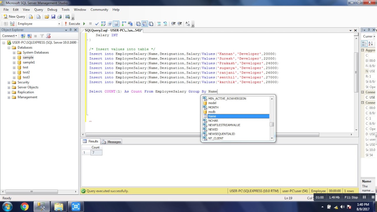Click the IntelliSense list scroll-down arrow
Screen dimensions: 377x212
click(x=272, y=138)
